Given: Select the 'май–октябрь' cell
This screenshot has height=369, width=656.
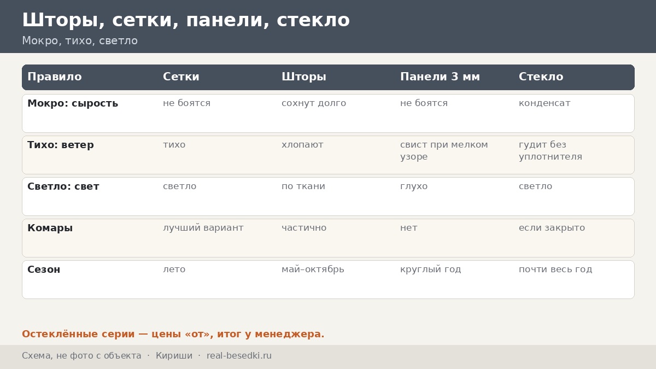Looking at the screenshot, I should [313, 270].
